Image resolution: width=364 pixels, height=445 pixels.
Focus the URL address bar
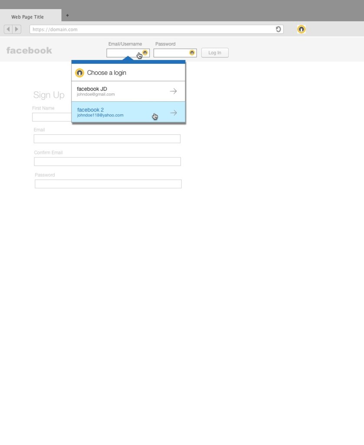click(152, 30)
